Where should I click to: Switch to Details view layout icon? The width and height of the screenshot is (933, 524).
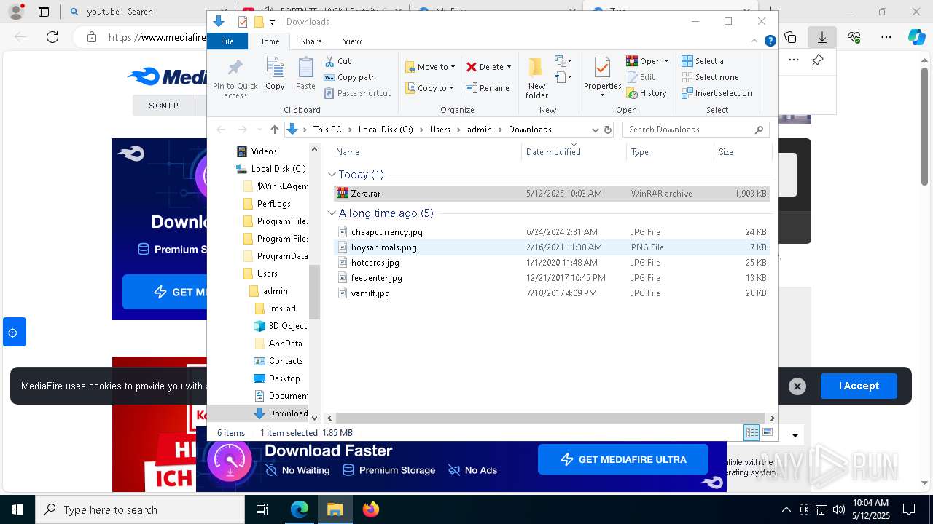click(x=752, y=432)
